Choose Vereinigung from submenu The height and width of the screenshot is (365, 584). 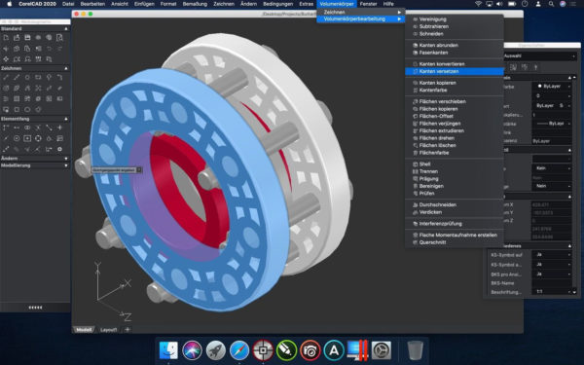coord(454,19)
